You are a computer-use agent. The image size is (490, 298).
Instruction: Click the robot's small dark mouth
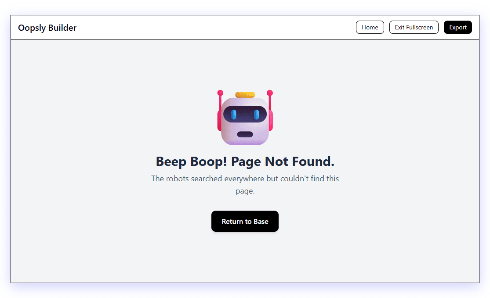coord(245,134)
